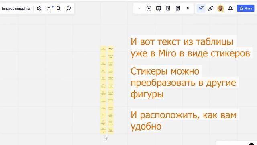Select the yellow sticky notes column
257x145 pixels.
pos(107,89)
